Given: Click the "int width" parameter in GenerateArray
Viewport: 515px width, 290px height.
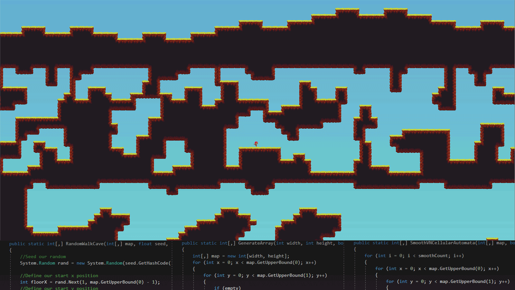Looking at the screenshot, I should coord(289,243).
